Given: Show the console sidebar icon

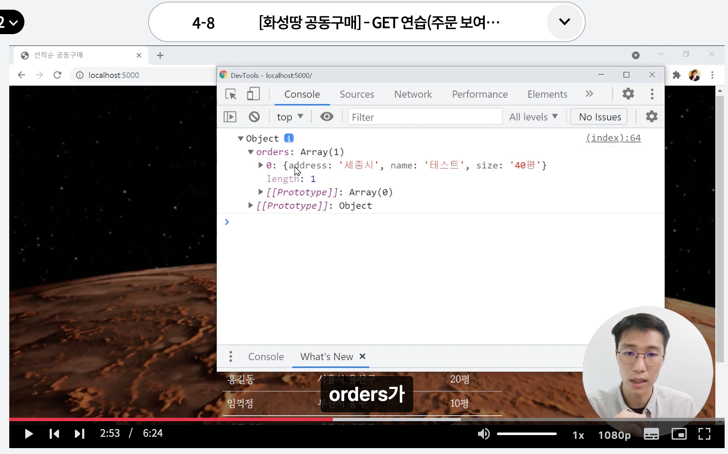Looking at the screenshot, I should click(x=230, y=117).
